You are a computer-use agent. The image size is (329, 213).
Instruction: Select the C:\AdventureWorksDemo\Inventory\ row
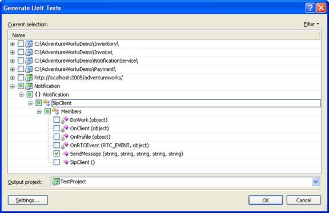point(77,44)
